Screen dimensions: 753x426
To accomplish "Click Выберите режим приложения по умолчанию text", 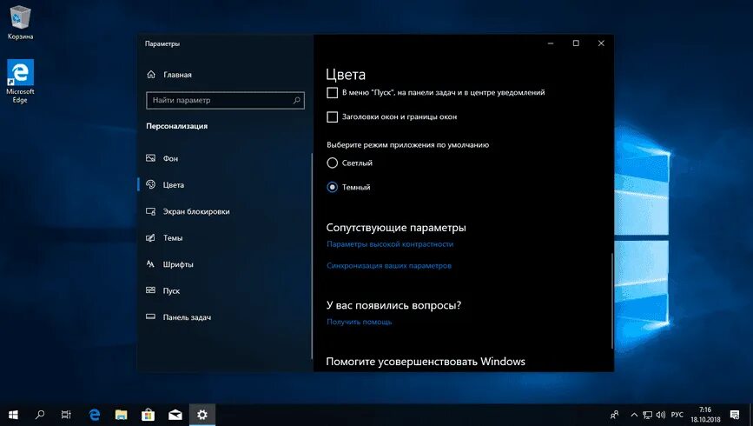I will click(x=407, y=144).
